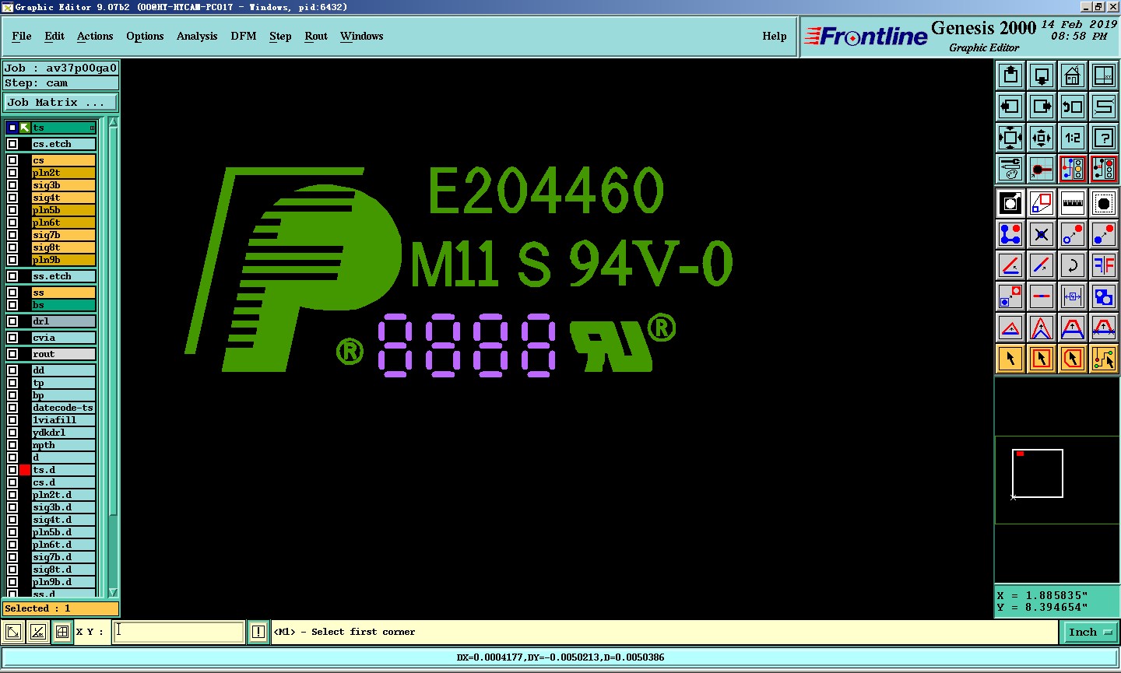Toggle the sig3b layer checkbox

(x=12, y=185)
